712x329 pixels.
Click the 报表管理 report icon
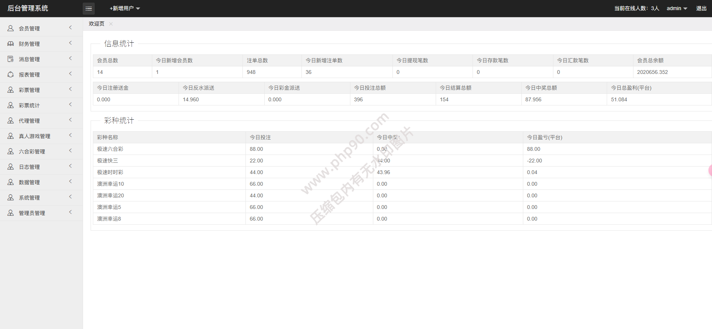tap(11, 74)
